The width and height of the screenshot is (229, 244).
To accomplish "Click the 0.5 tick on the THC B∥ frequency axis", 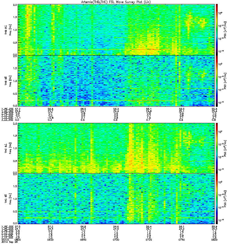I will tap(15, 211).
